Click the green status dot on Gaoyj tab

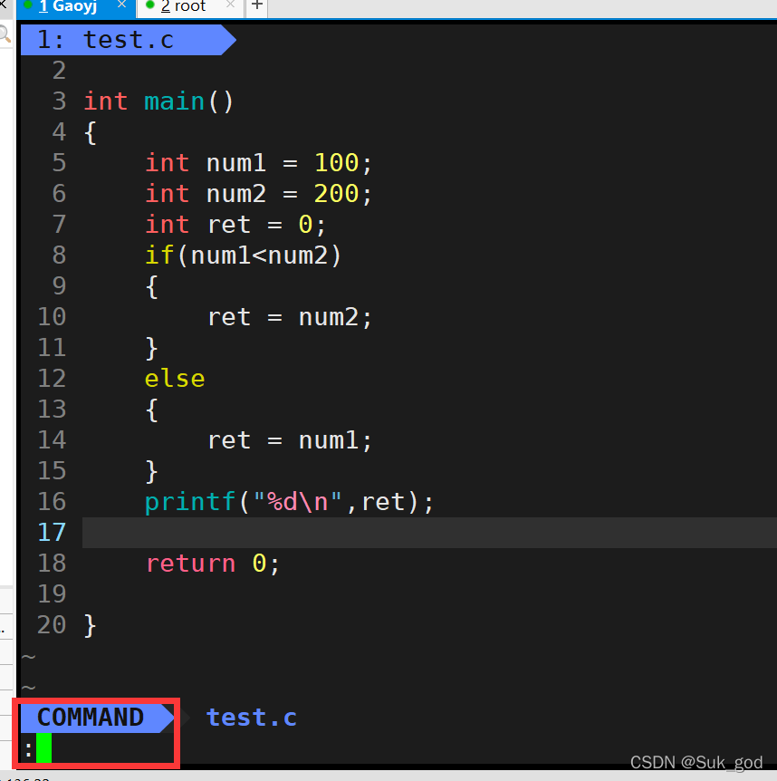tap(28, 5)
